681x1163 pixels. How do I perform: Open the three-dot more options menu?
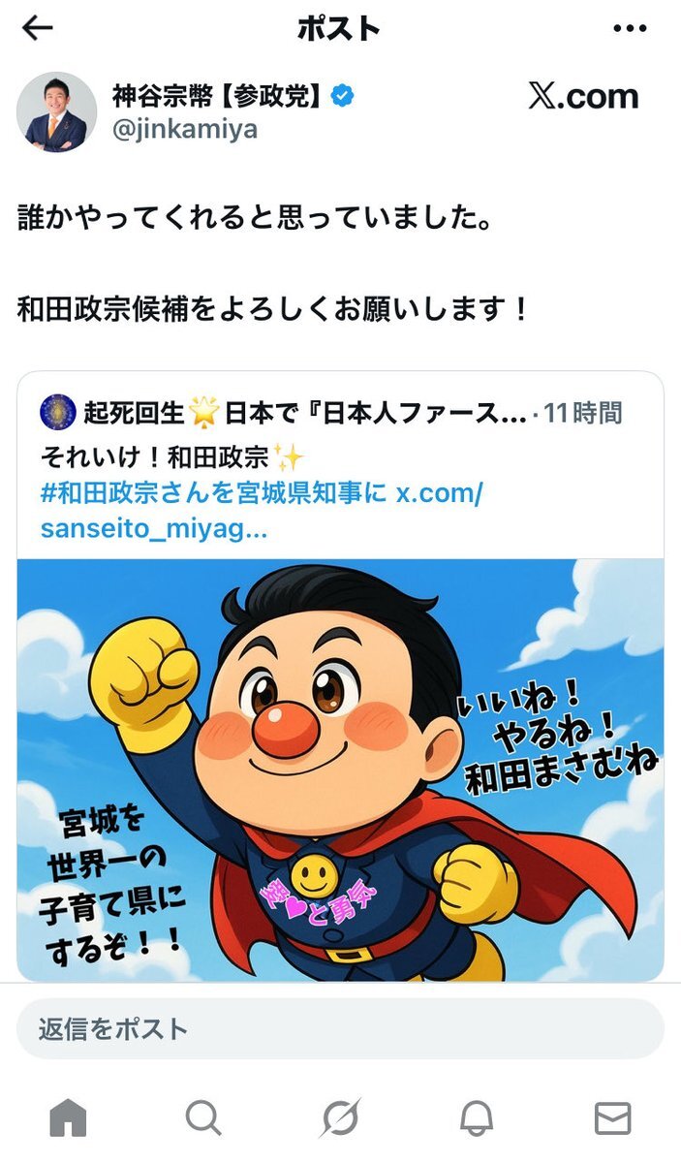[x=631, y=28]
